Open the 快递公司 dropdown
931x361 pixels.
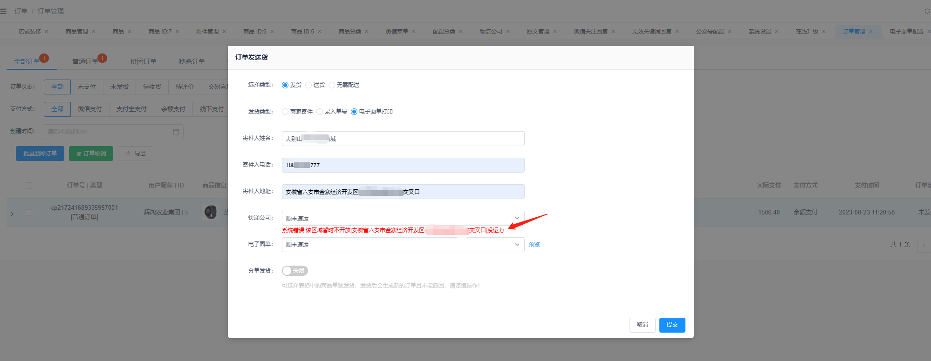point(403,218)
